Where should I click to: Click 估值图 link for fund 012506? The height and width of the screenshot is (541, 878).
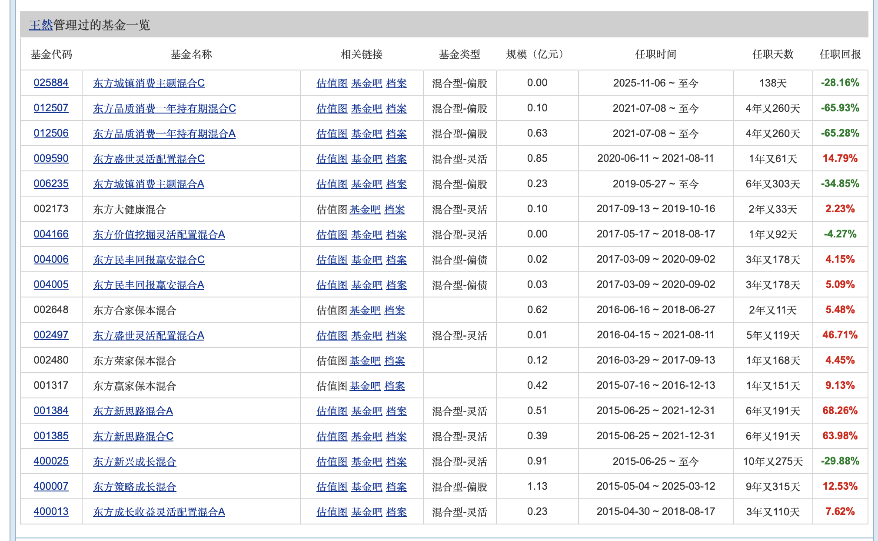tap(332, 134)
